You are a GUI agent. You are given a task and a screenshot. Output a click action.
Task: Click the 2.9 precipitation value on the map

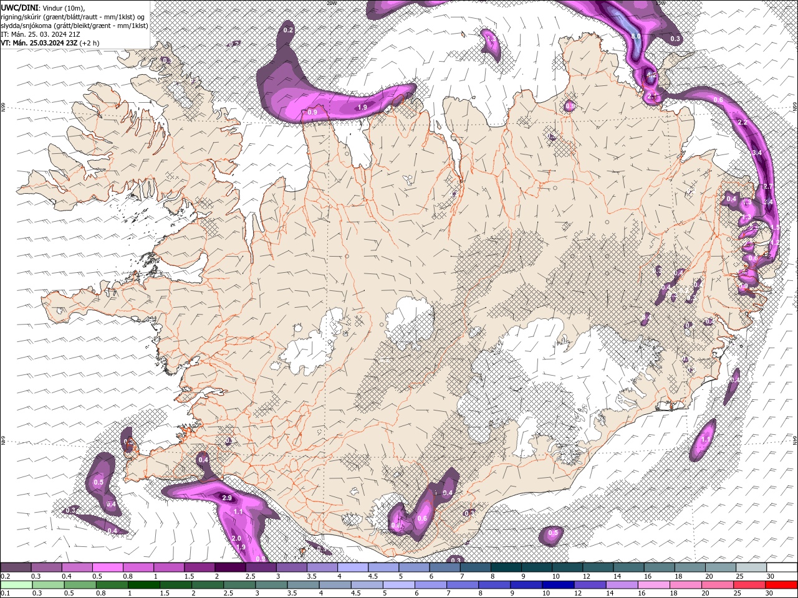(x=227, y=498)
